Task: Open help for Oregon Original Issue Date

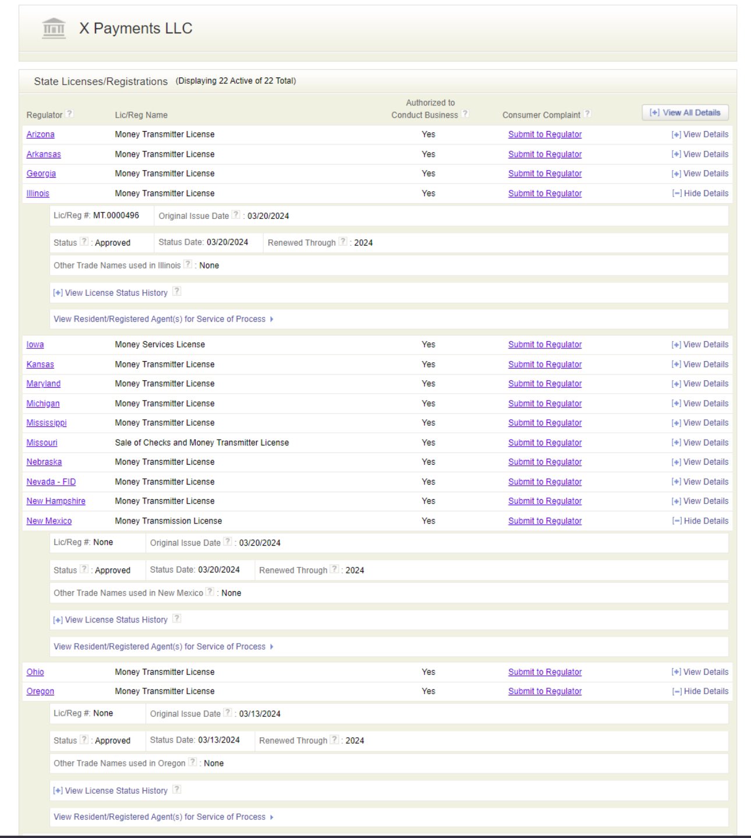Action: click(x=228, y=712)
